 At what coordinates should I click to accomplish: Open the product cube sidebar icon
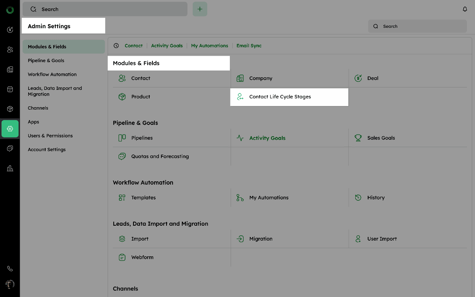(x=10, y=109)
